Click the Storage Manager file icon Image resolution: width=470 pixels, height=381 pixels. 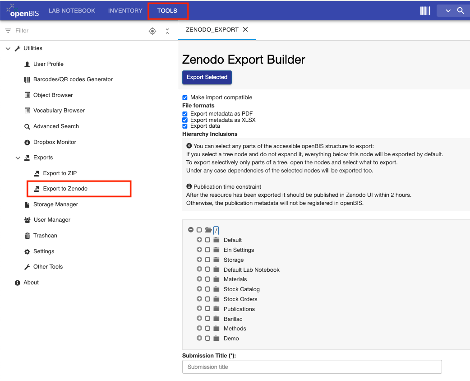[x=27, y=204]
